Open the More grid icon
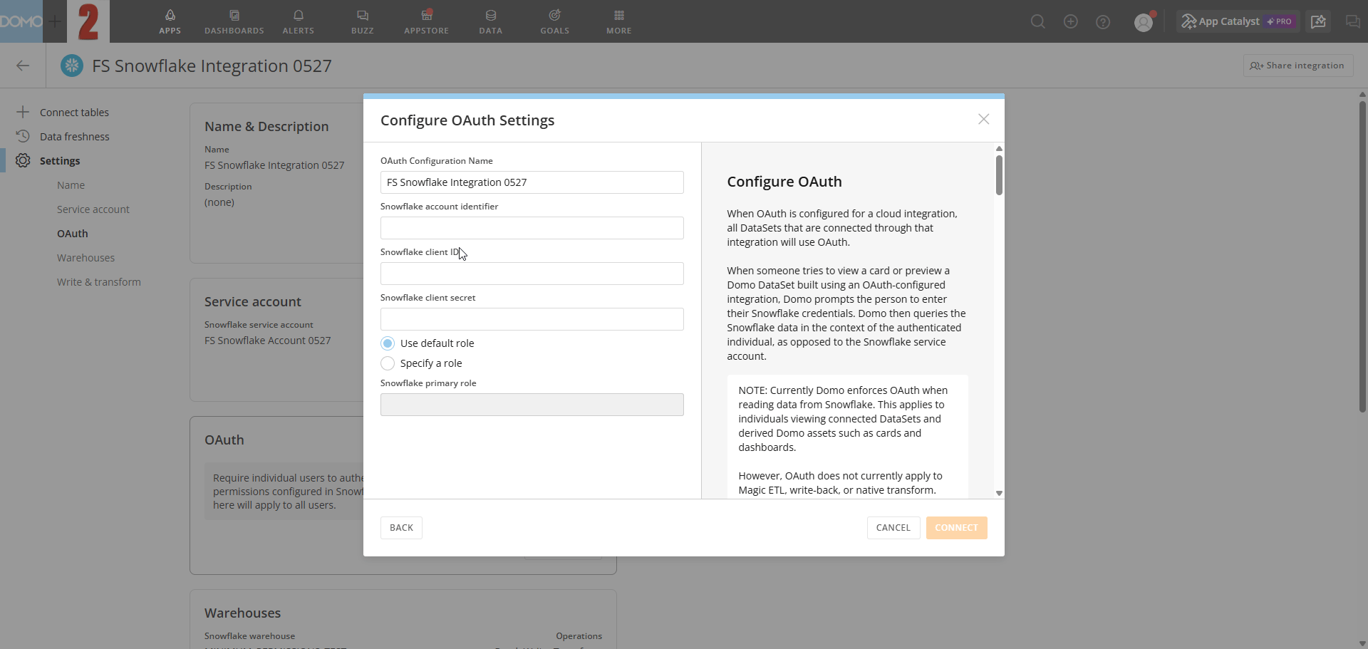 tap(619, 16)
